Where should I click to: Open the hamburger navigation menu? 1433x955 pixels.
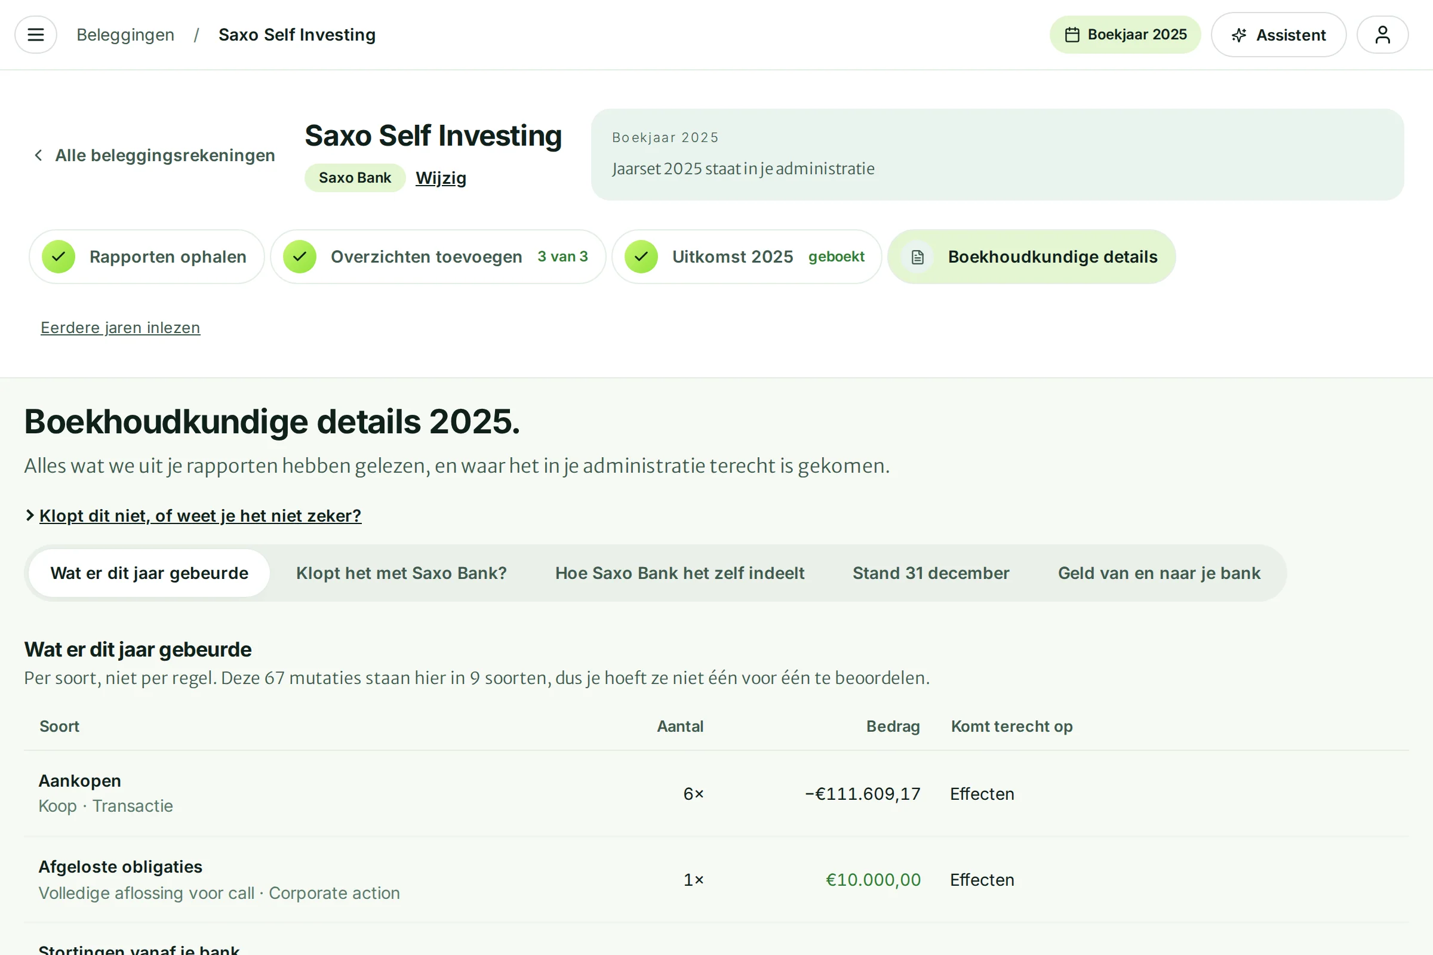tap(35, 35)
